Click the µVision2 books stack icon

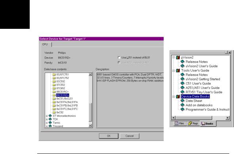point(178,57)
